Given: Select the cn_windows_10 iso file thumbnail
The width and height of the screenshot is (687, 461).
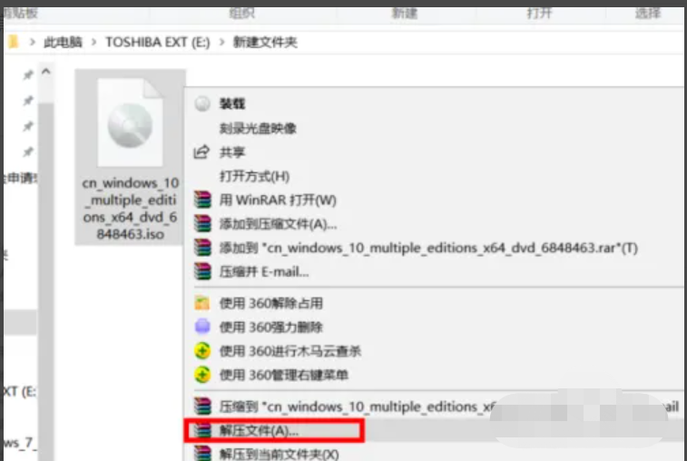Looking at the screenshot, I should pyautogui.click(x=130, y=158).
